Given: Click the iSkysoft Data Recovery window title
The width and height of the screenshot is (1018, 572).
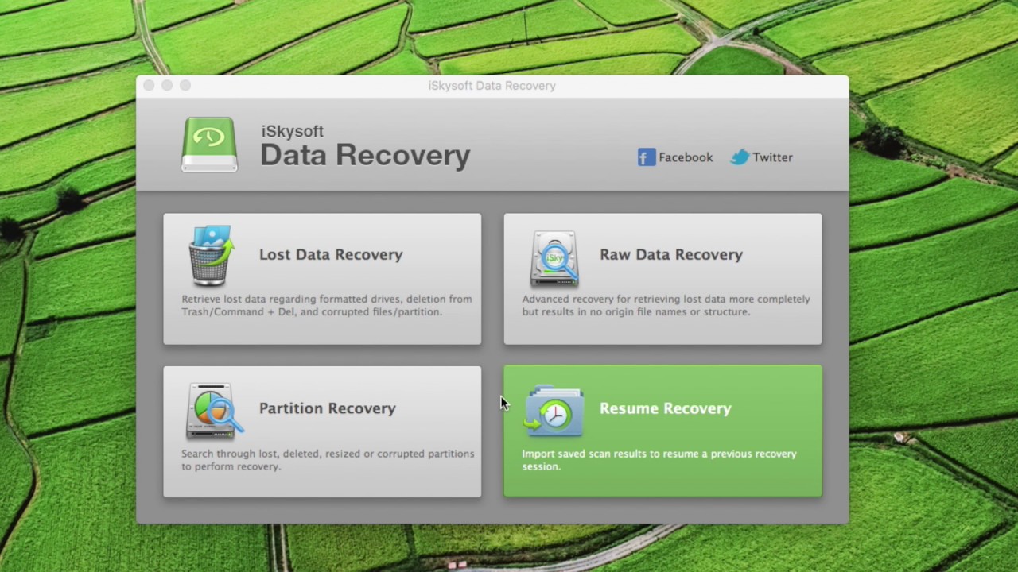Looking at the screenshot, I should pos(492,86).
